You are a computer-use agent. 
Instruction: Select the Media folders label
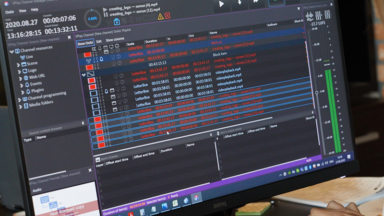(x=41, y=104)
